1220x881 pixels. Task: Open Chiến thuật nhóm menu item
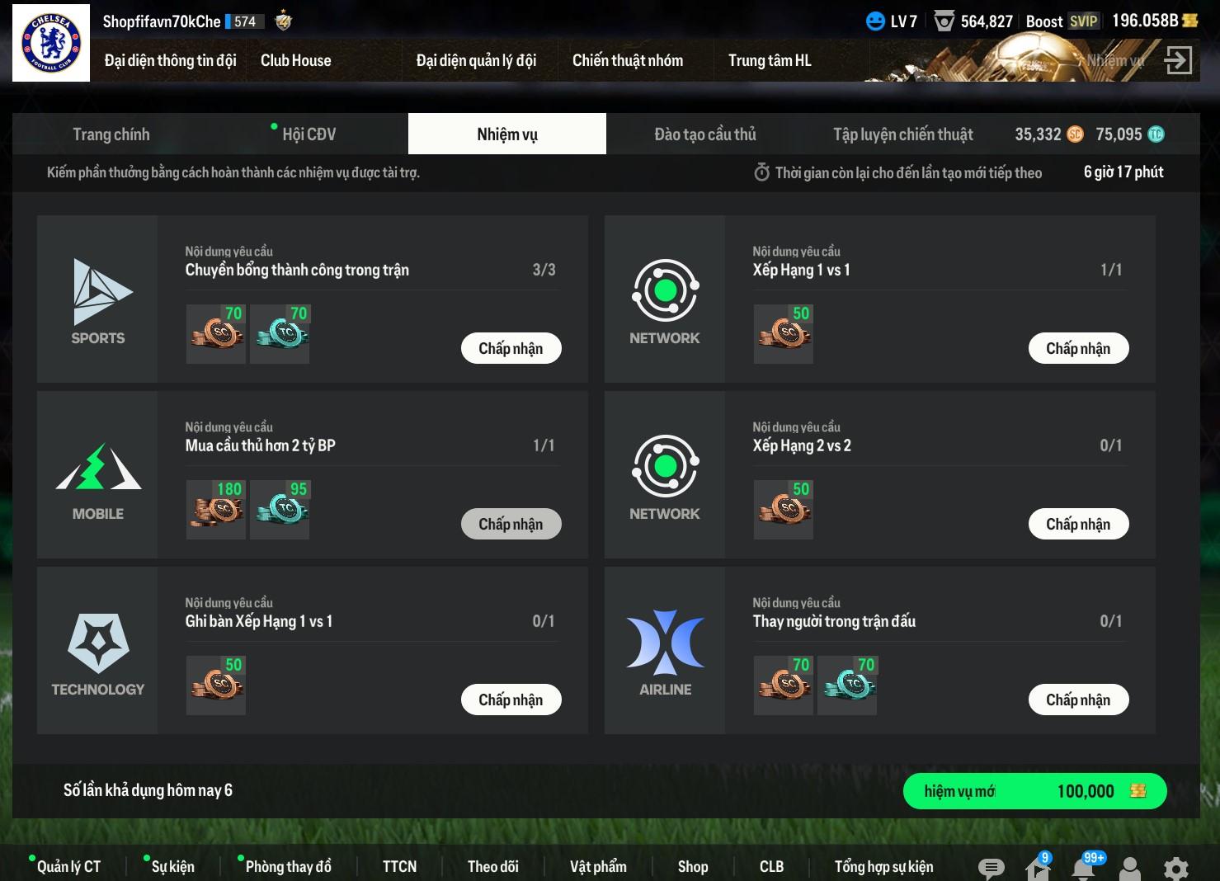click(628, 60)
